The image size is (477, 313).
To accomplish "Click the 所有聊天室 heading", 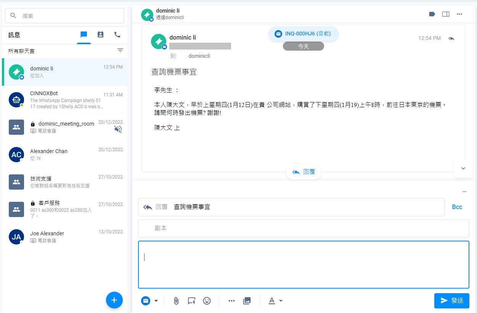I will coord(21,51).
